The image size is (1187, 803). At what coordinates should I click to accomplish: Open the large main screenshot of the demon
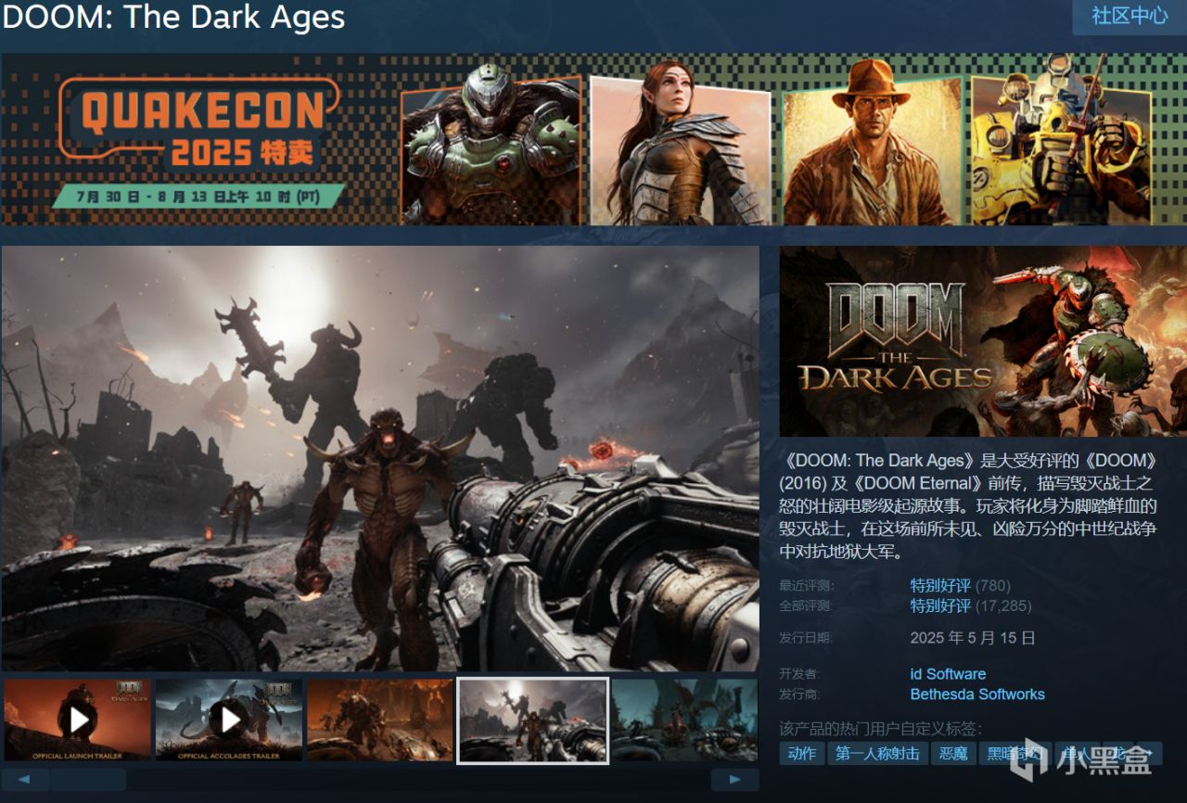380,458
